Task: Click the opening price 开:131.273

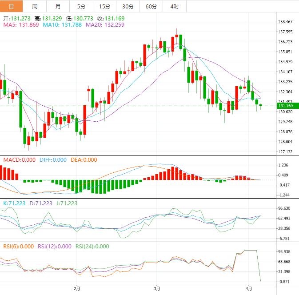Action: (x=17, y=19)
